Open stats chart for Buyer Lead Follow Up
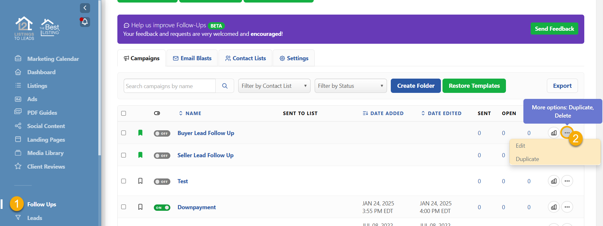 (554, 133)
